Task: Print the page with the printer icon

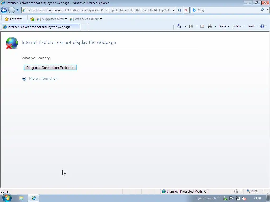Action: (210, 26)
